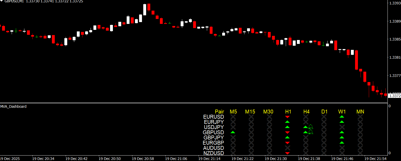Click the green up arrow for EURGBP W1
401x161 pixels.
click(342, 143)
